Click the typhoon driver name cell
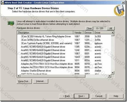This screenshot has width=127, height=102. [x=99, y=43]
